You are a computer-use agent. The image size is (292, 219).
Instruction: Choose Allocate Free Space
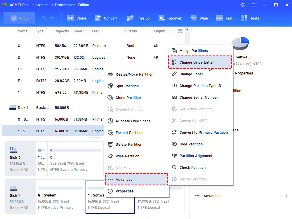pos(136,121)
